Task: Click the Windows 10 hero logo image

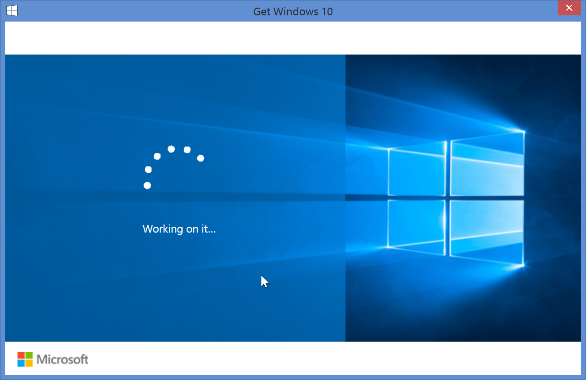Action: point(456,198)
